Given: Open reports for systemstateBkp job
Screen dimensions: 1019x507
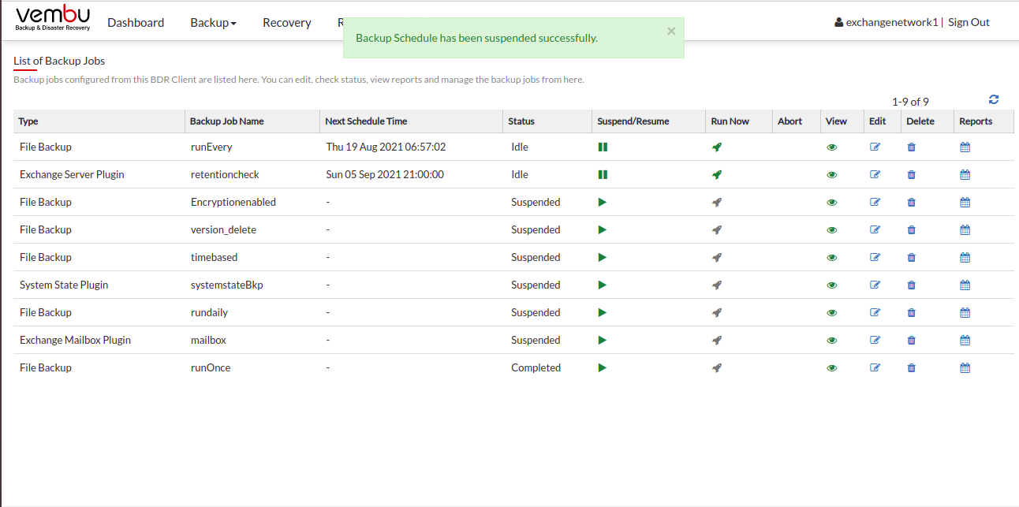Looking at the screenshot, I should coord(965,285).
